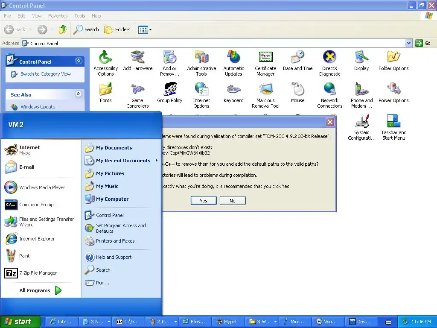The height and width of the screenshot is (328, 437).
Task: Open Display properties
Action: tap(361, 61)
